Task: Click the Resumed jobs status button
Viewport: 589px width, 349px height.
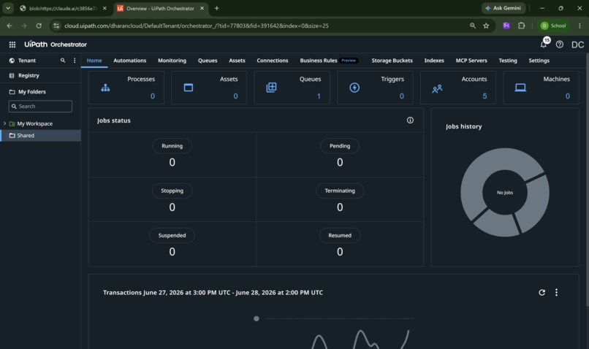Action: pos(340,235)
